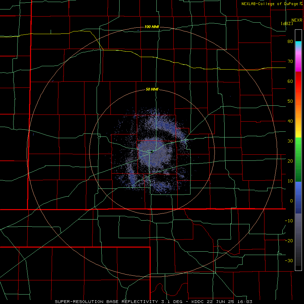Click the '100 NMI' range ring label
304x304 pixels.
coord(152,27)
